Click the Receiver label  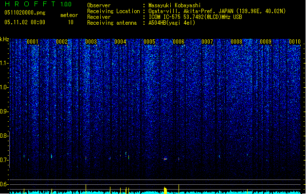tap(99, 17)
